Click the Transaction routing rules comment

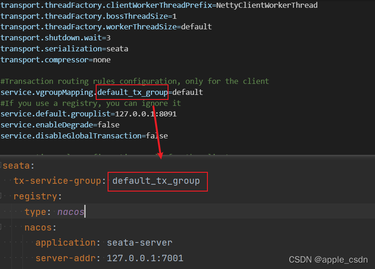coord(135,82)
